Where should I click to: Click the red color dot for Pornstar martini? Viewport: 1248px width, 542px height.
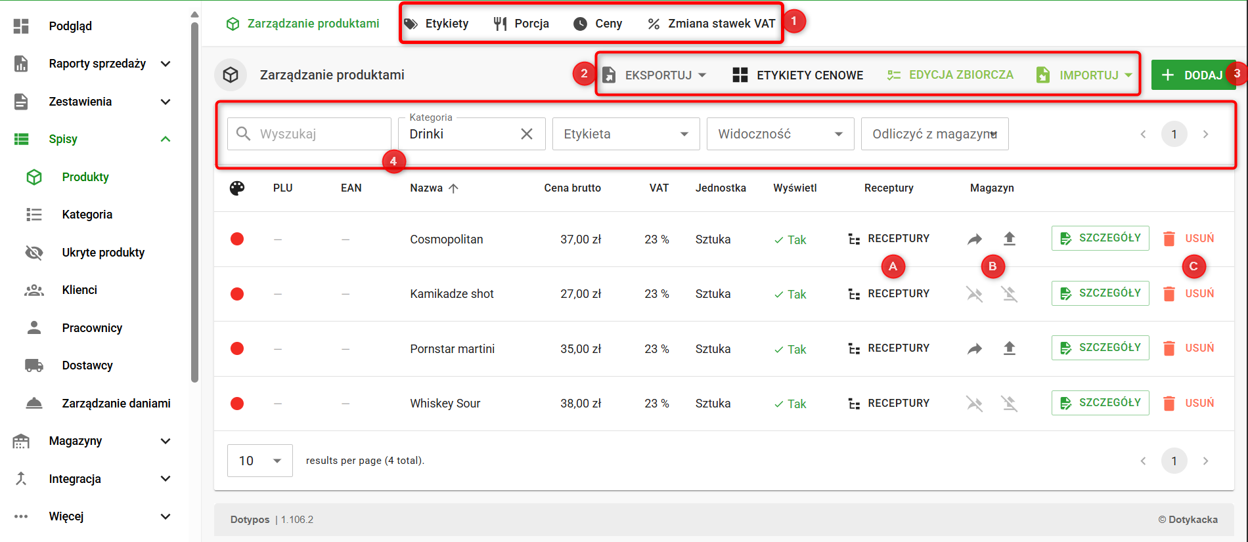237,348
